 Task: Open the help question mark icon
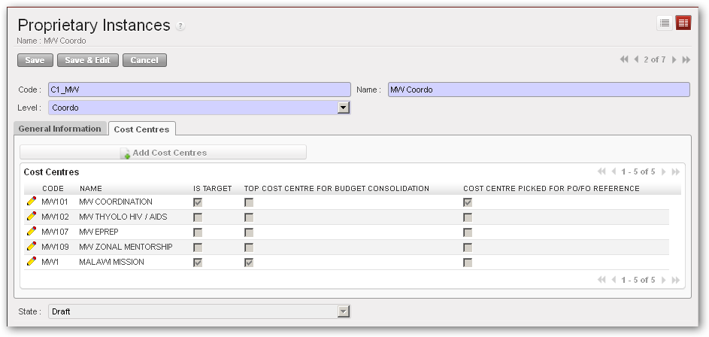[x=180, y=27]
